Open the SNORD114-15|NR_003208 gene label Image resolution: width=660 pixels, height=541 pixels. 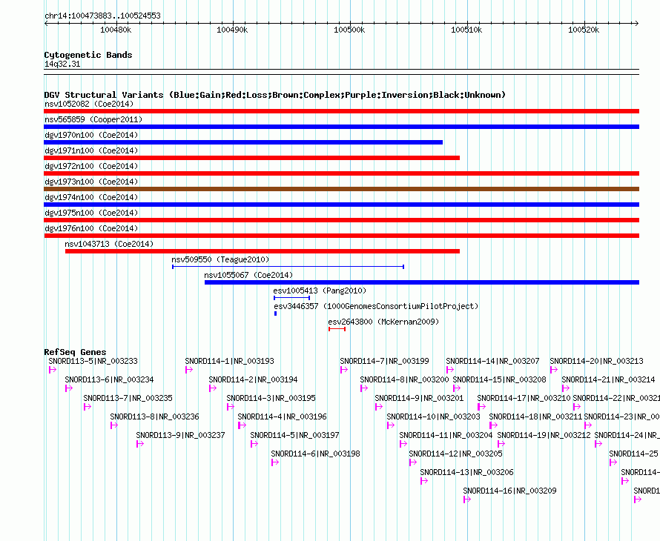pos(499,379)
